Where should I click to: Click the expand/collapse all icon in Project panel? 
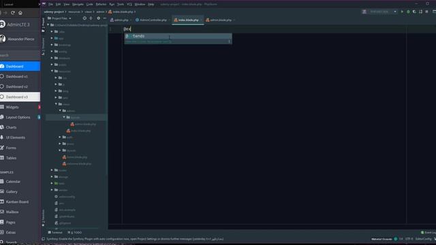(x=91, y=18)
